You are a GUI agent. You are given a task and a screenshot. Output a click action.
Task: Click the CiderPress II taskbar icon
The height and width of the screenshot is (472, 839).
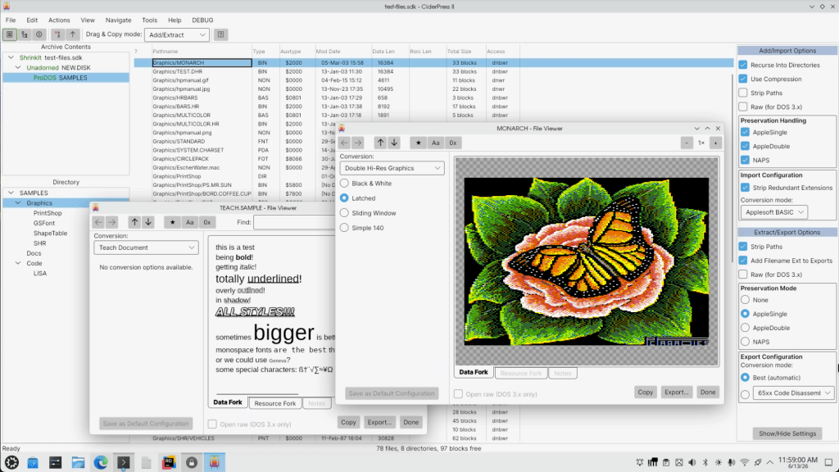pyautogui.click(x=214, y=462)
